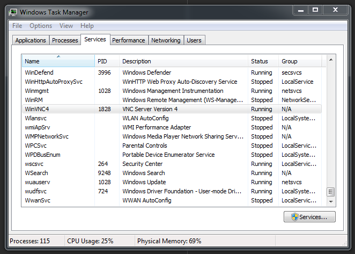The image size is (355, 254).
Task: Select the WinVNC4 service row
Action: (x=172, y=109)
